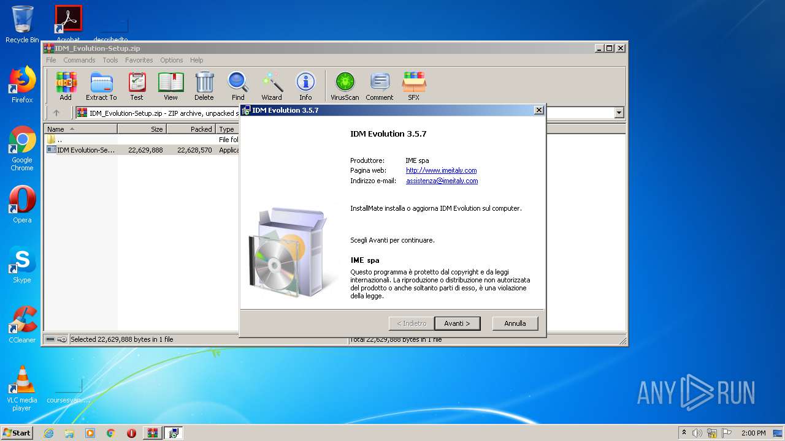This screenshot has height=441, width=785.
Task: Sort by the Size column header
Action: pyautogui.click(x=142, y=129)
